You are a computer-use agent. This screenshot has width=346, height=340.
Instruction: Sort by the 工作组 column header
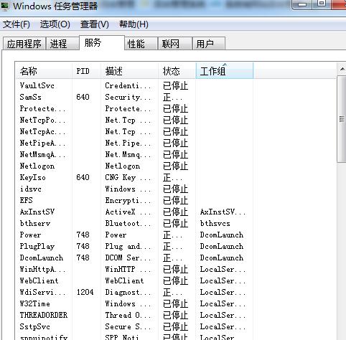click(225, 71)
